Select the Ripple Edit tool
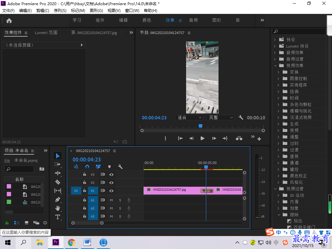 [x=58, y=173]
